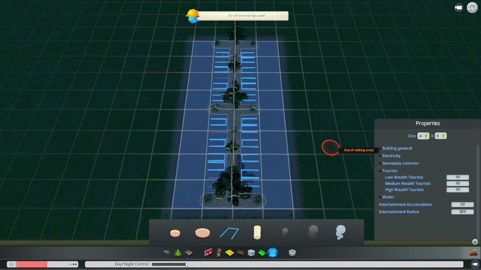Increase the first Size value arrow
The image size is (481, 270).
pyautogui.click(x=426, y=136)
